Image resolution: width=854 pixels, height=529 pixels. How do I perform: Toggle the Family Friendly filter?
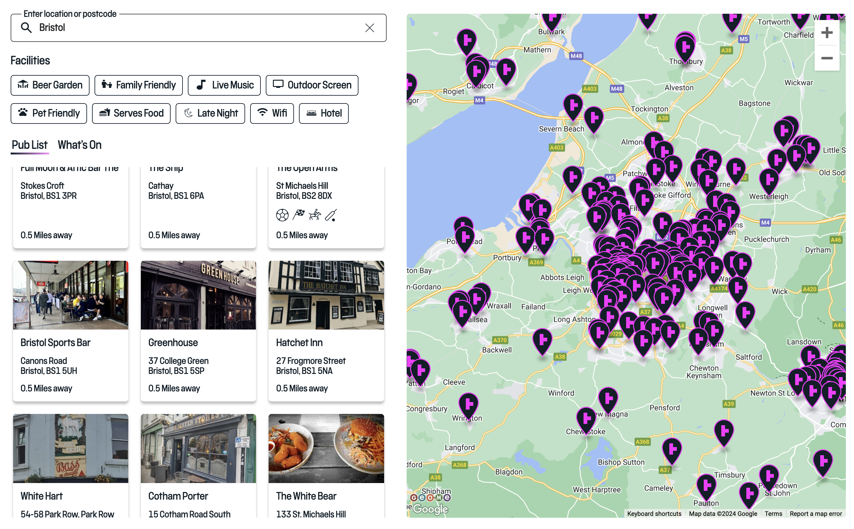138,85
